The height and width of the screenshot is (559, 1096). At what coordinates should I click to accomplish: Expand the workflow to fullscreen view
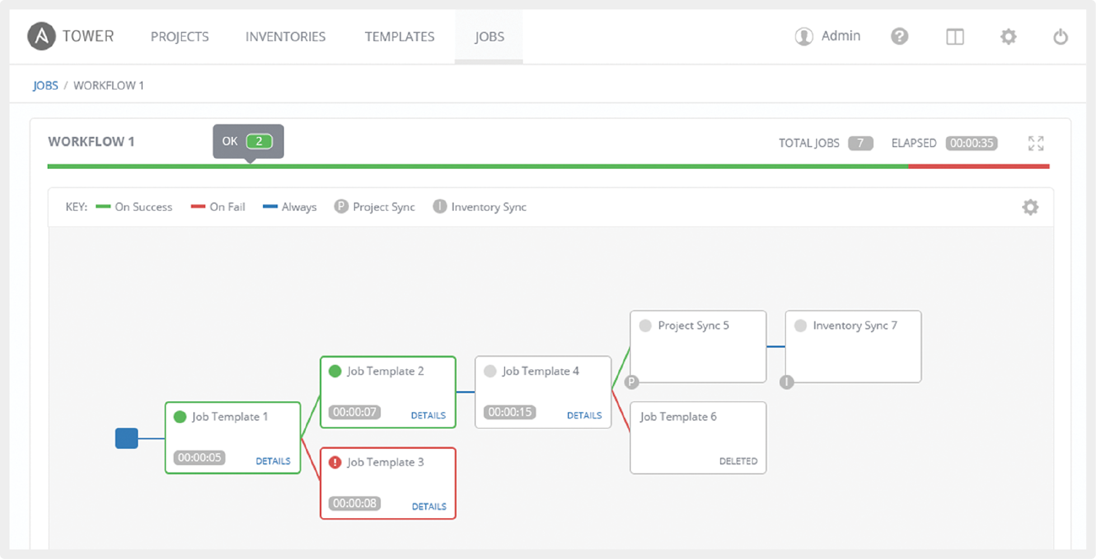(x=1036, y=143)
